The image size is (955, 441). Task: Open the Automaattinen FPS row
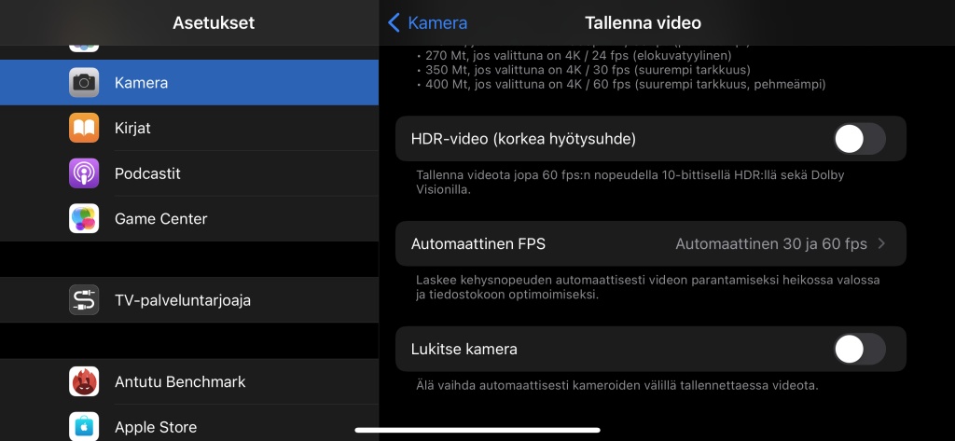[650, 243]
